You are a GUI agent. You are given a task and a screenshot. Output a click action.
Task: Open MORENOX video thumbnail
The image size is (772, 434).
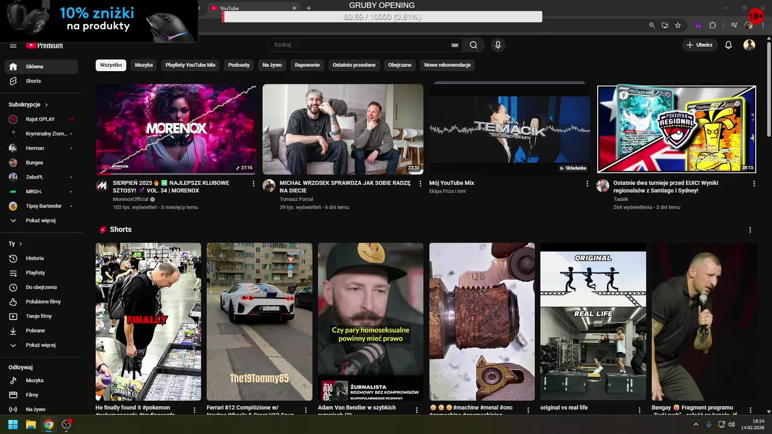coord(176,129)
